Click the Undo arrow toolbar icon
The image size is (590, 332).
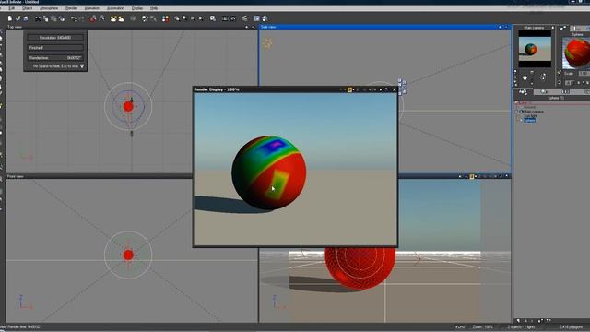tap(74, 18)
